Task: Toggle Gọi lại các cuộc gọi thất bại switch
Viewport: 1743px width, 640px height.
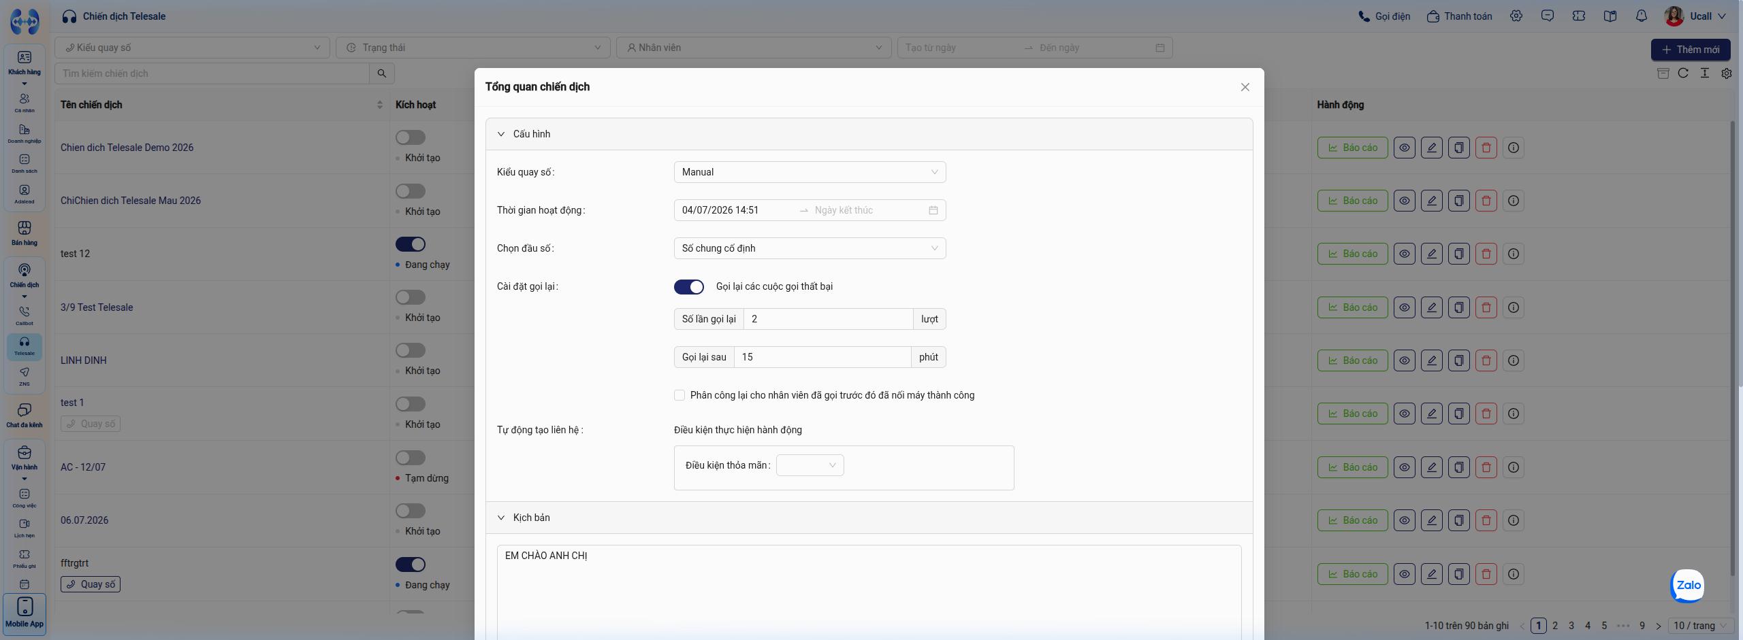Action: click(688, 287)
